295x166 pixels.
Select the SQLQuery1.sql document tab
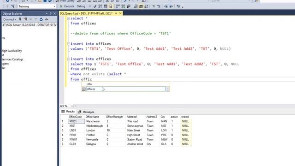point(86,13)
